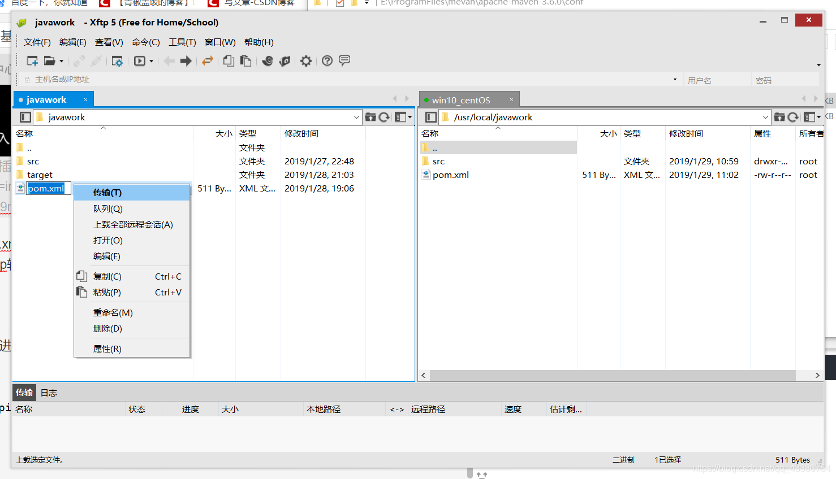Choose 属性(R) in context menu
836x479 pixels.
coord(132,349)
